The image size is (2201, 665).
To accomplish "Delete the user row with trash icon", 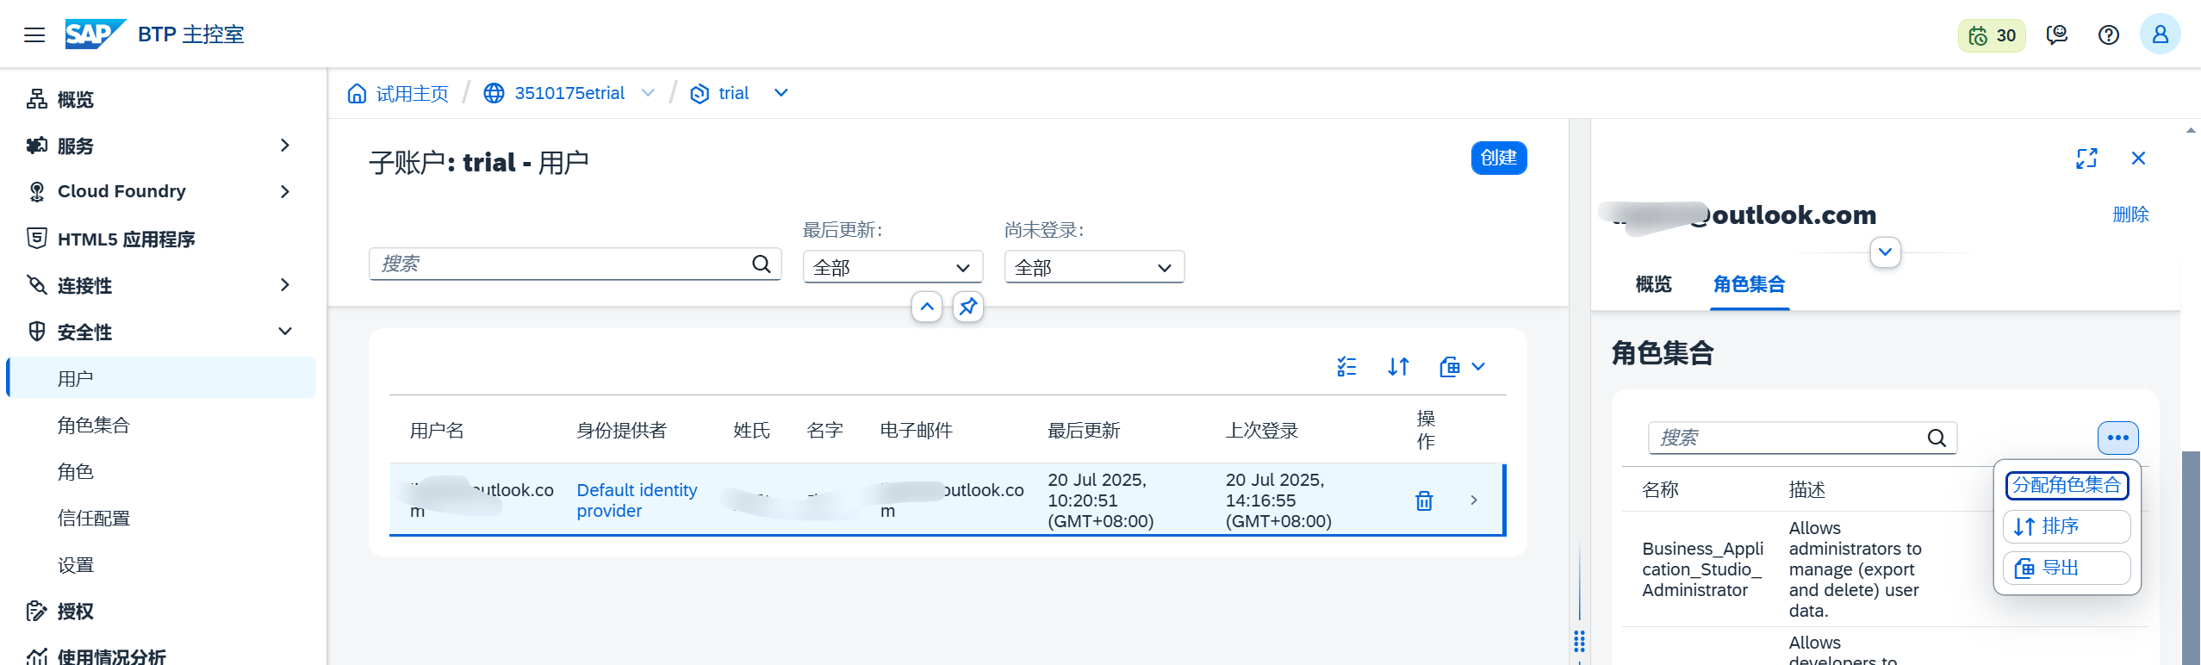I will pyautogui.click(x=1424, y=500).
